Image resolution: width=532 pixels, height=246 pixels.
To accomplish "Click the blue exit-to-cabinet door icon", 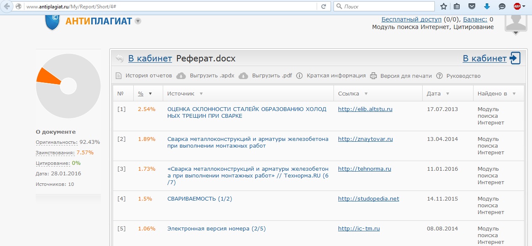I will point(515,58).
